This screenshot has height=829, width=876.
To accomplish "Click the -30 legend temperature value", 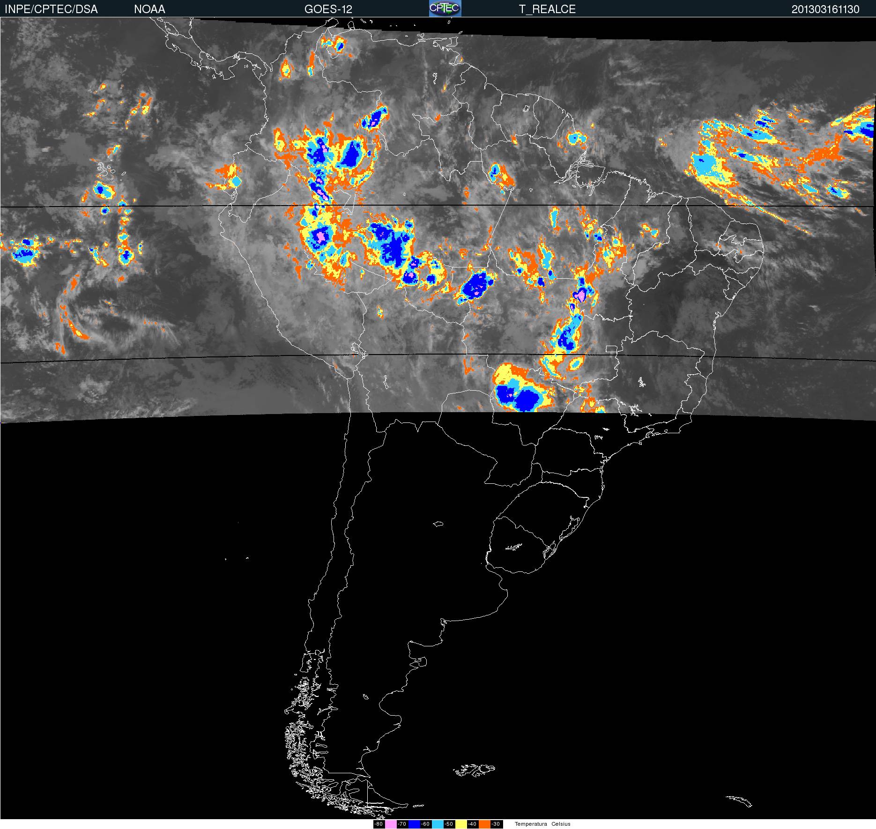I will tap(496, 824).
